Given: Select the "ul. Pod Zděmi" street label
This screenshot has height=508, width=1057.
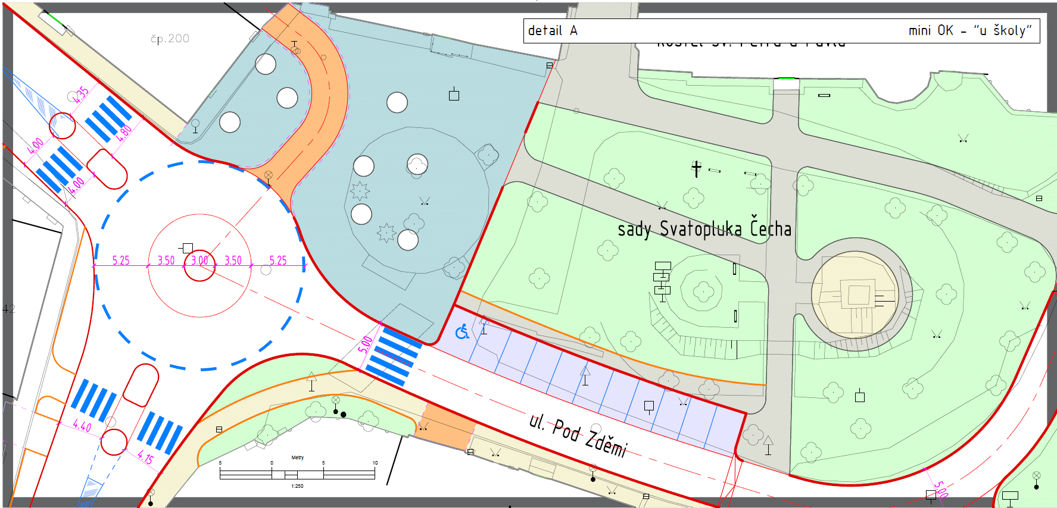Looking at the screenshot, I should (578, 435).
